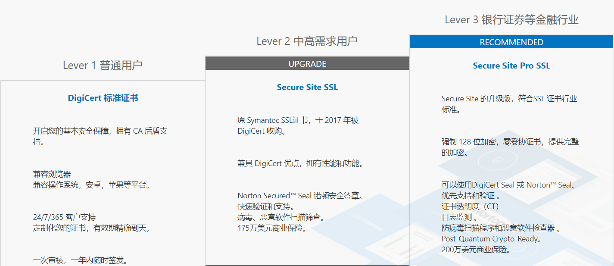Click the 175万美元商业保险 line

click(x=271, y=228)
